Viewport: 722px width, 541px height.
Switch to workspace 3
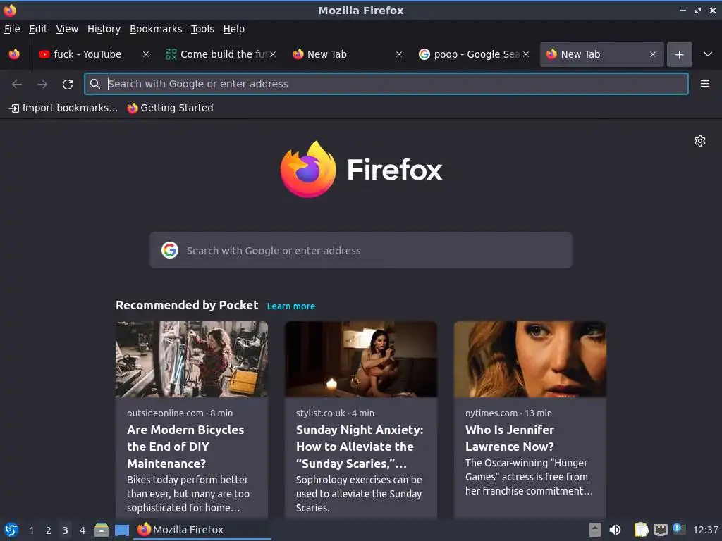click(x=66, y=530)
